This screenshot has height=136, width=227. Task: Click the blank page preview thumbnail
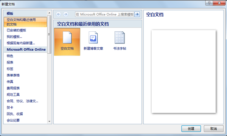click(183, 71)
